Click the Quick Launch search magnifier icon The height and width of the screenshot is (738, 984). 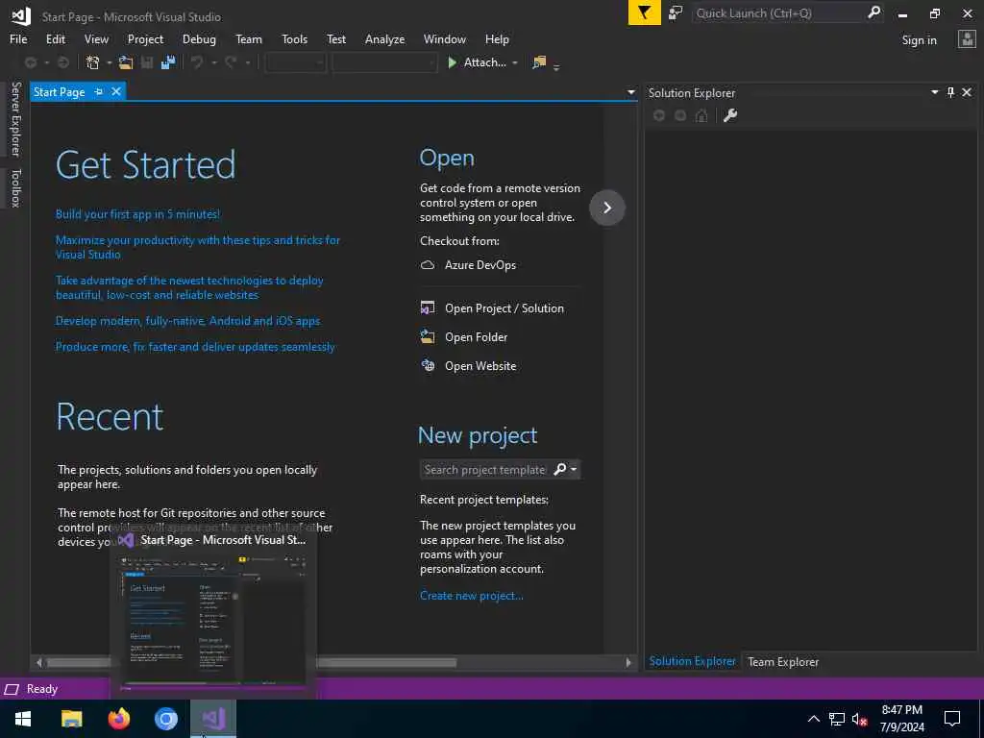873,12
